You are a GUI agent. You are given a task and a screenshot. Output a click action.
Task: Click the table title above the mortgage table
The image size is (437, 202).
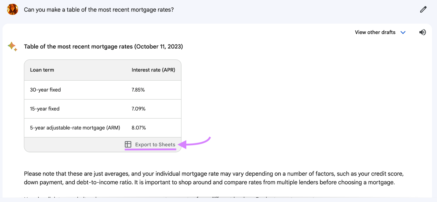104,46
